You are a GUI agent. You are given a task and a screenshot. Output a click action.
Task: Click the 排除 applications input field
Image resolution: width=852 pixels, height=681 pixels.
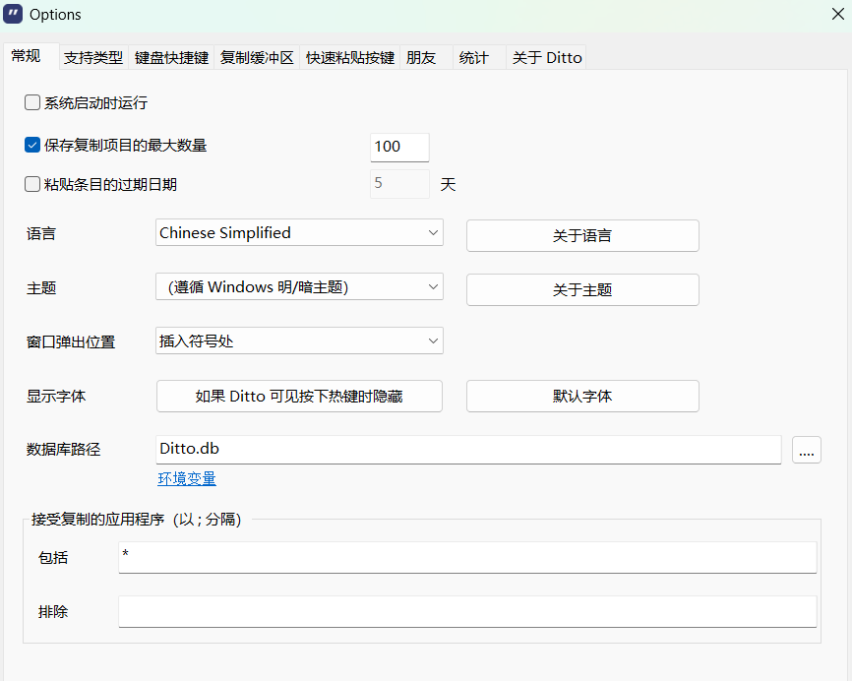pos(467,611)
